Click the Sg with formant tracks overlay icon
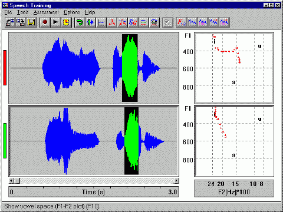 (154, 22)
